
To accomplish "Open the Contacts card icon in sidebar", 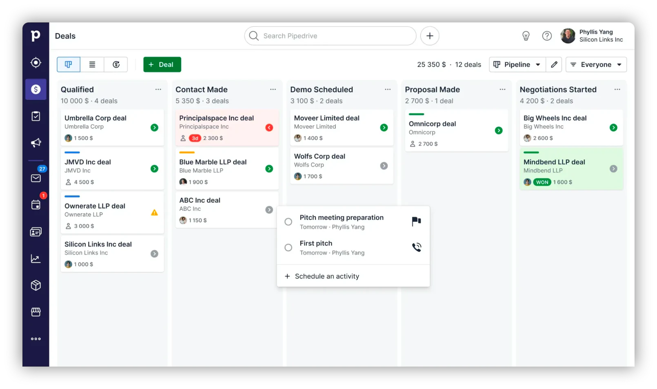I will pos(36,232).
